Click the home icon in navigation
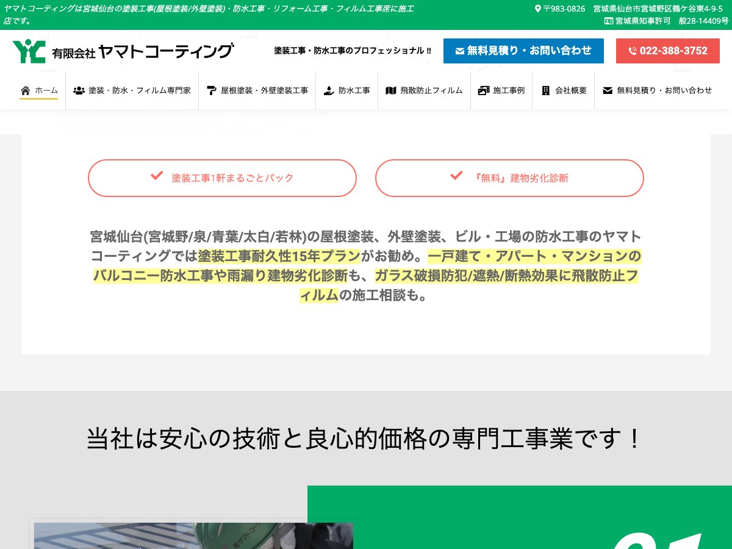This screenshot has width=732, height=549. click(x=25, y=90)
